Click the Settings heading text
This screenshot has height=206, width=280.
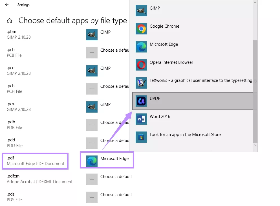23,5
